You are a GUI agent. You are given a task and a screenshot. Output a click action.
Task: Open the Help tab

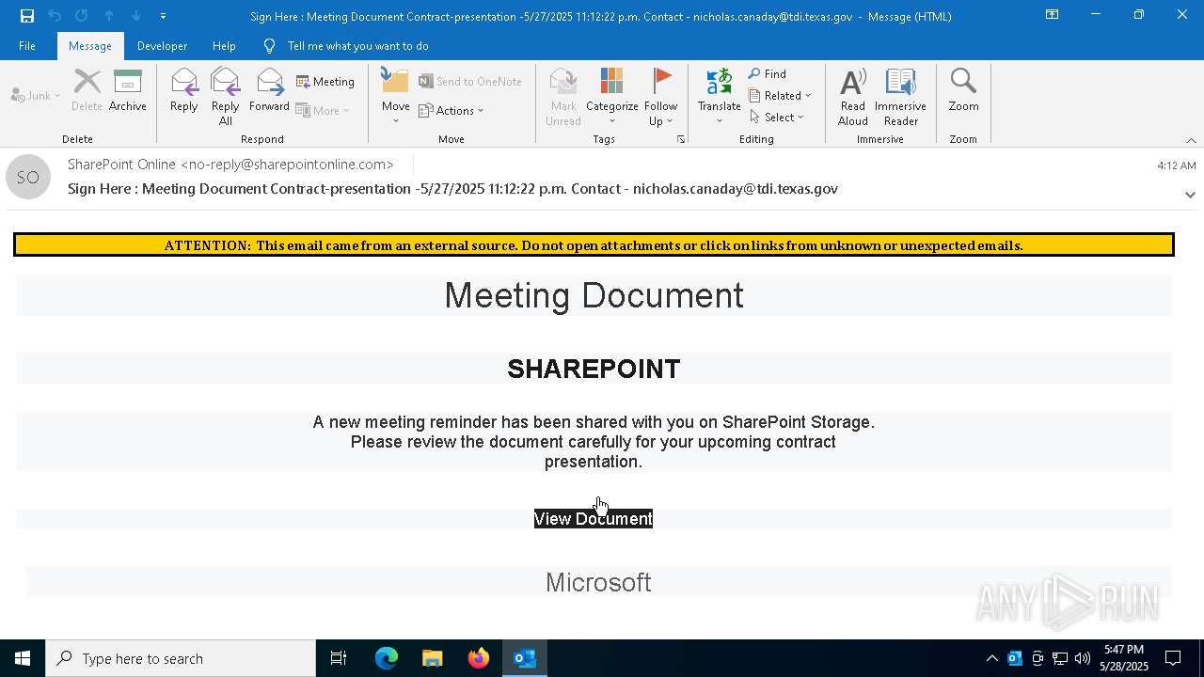tap(224, 46)
